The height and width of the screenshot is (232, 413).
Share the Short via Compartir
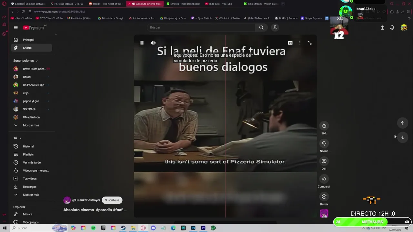pyautogui.click(x=324, y=179)
